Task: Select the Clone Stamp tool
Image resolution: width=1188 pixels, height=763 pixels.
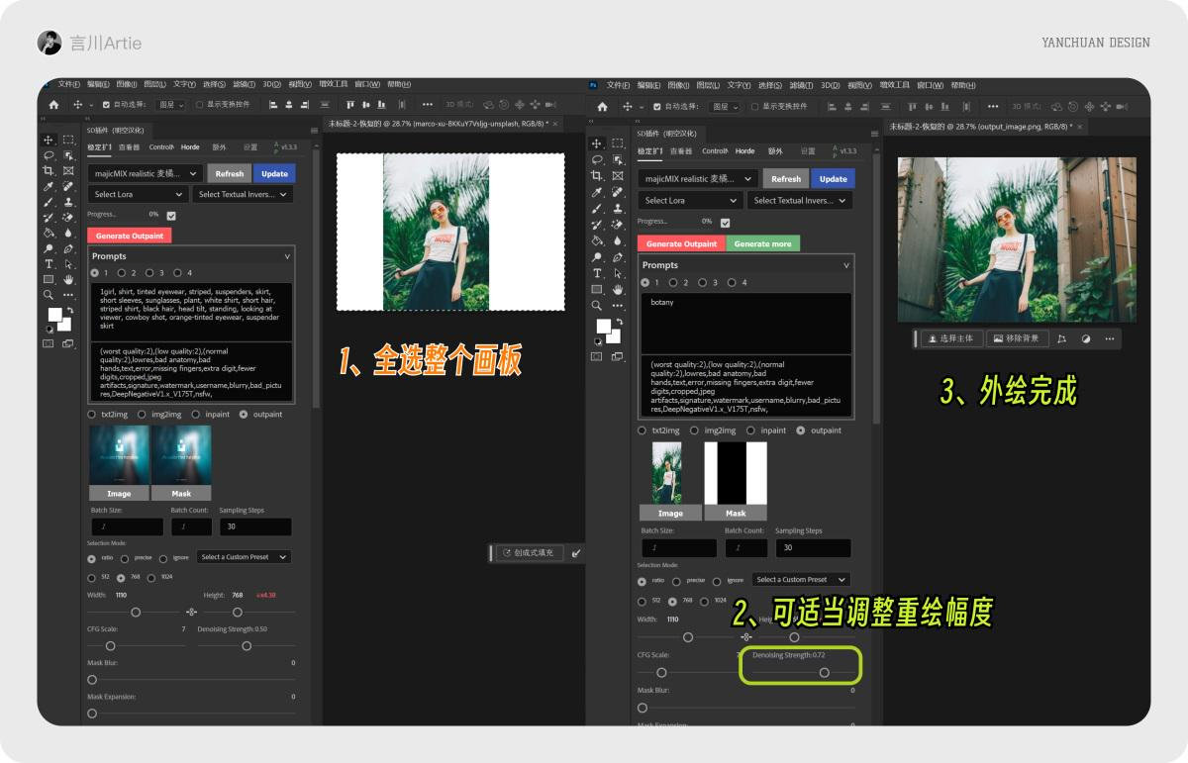Action: click(x=67, y=201)
